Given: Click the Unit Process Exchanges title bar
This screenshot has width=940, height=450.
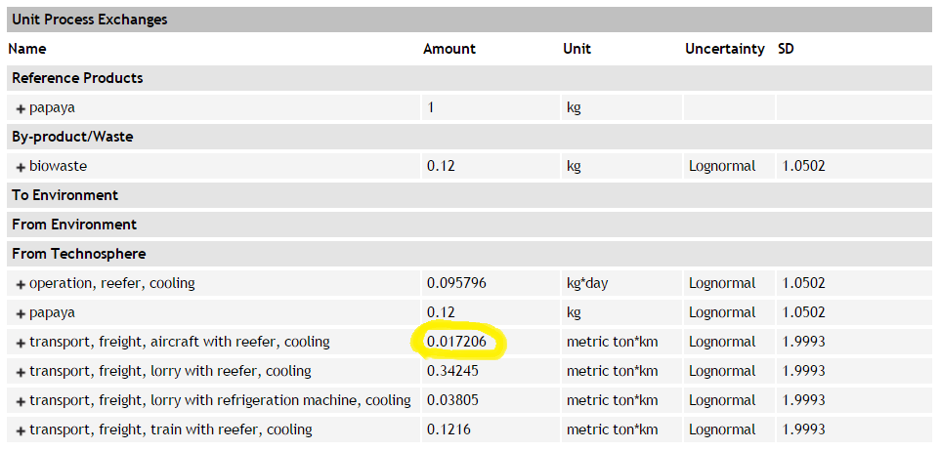Looking at the screenshot, I should (89, 20).
